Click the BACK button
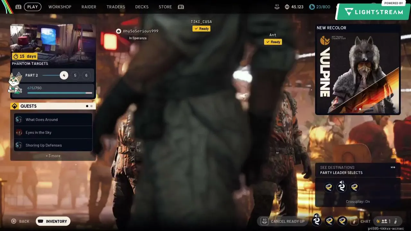This screenshot has height=231, width=411. (x=20, y=221)
